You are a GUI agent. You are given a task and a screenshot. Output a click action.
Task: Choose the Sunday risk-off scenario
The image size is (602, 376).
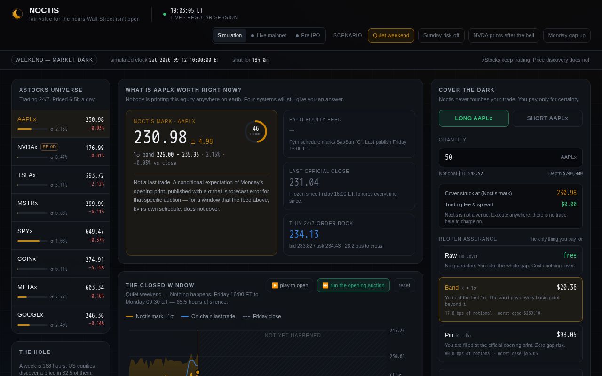(441, 35)
